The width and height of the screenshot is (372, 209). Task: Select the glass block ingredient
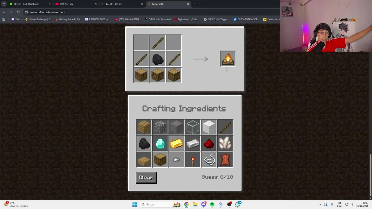pyautogui.click(x=193, y=127)
